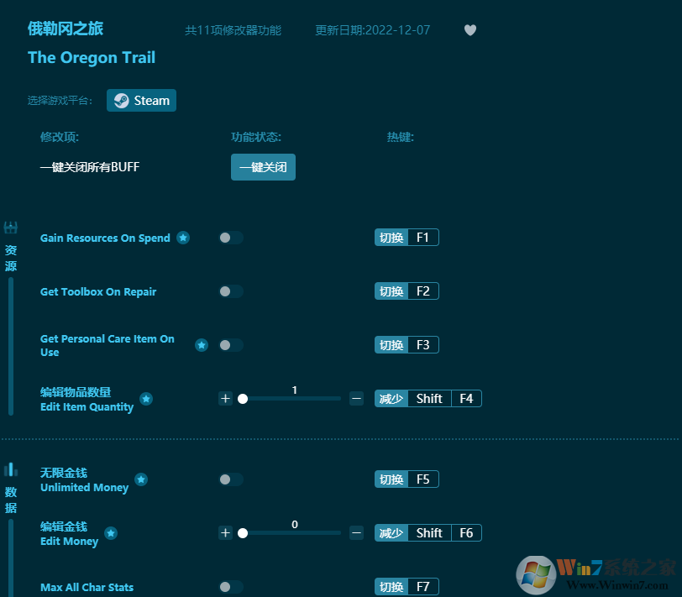The image size is (682, 597).
Task: Click the 切换 F3 hotkey button
Action: click(x=407, y=345)
